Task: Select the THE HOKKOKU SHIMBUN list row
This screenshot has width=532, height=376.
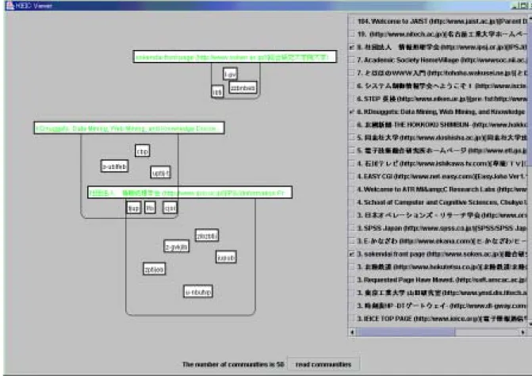Action: click(x=438, y=125)
